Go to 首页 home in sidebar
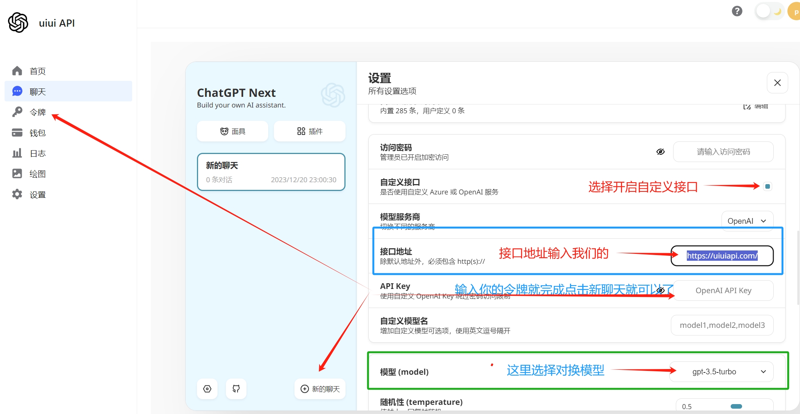 pyautogui.click(x=68, y=71)
